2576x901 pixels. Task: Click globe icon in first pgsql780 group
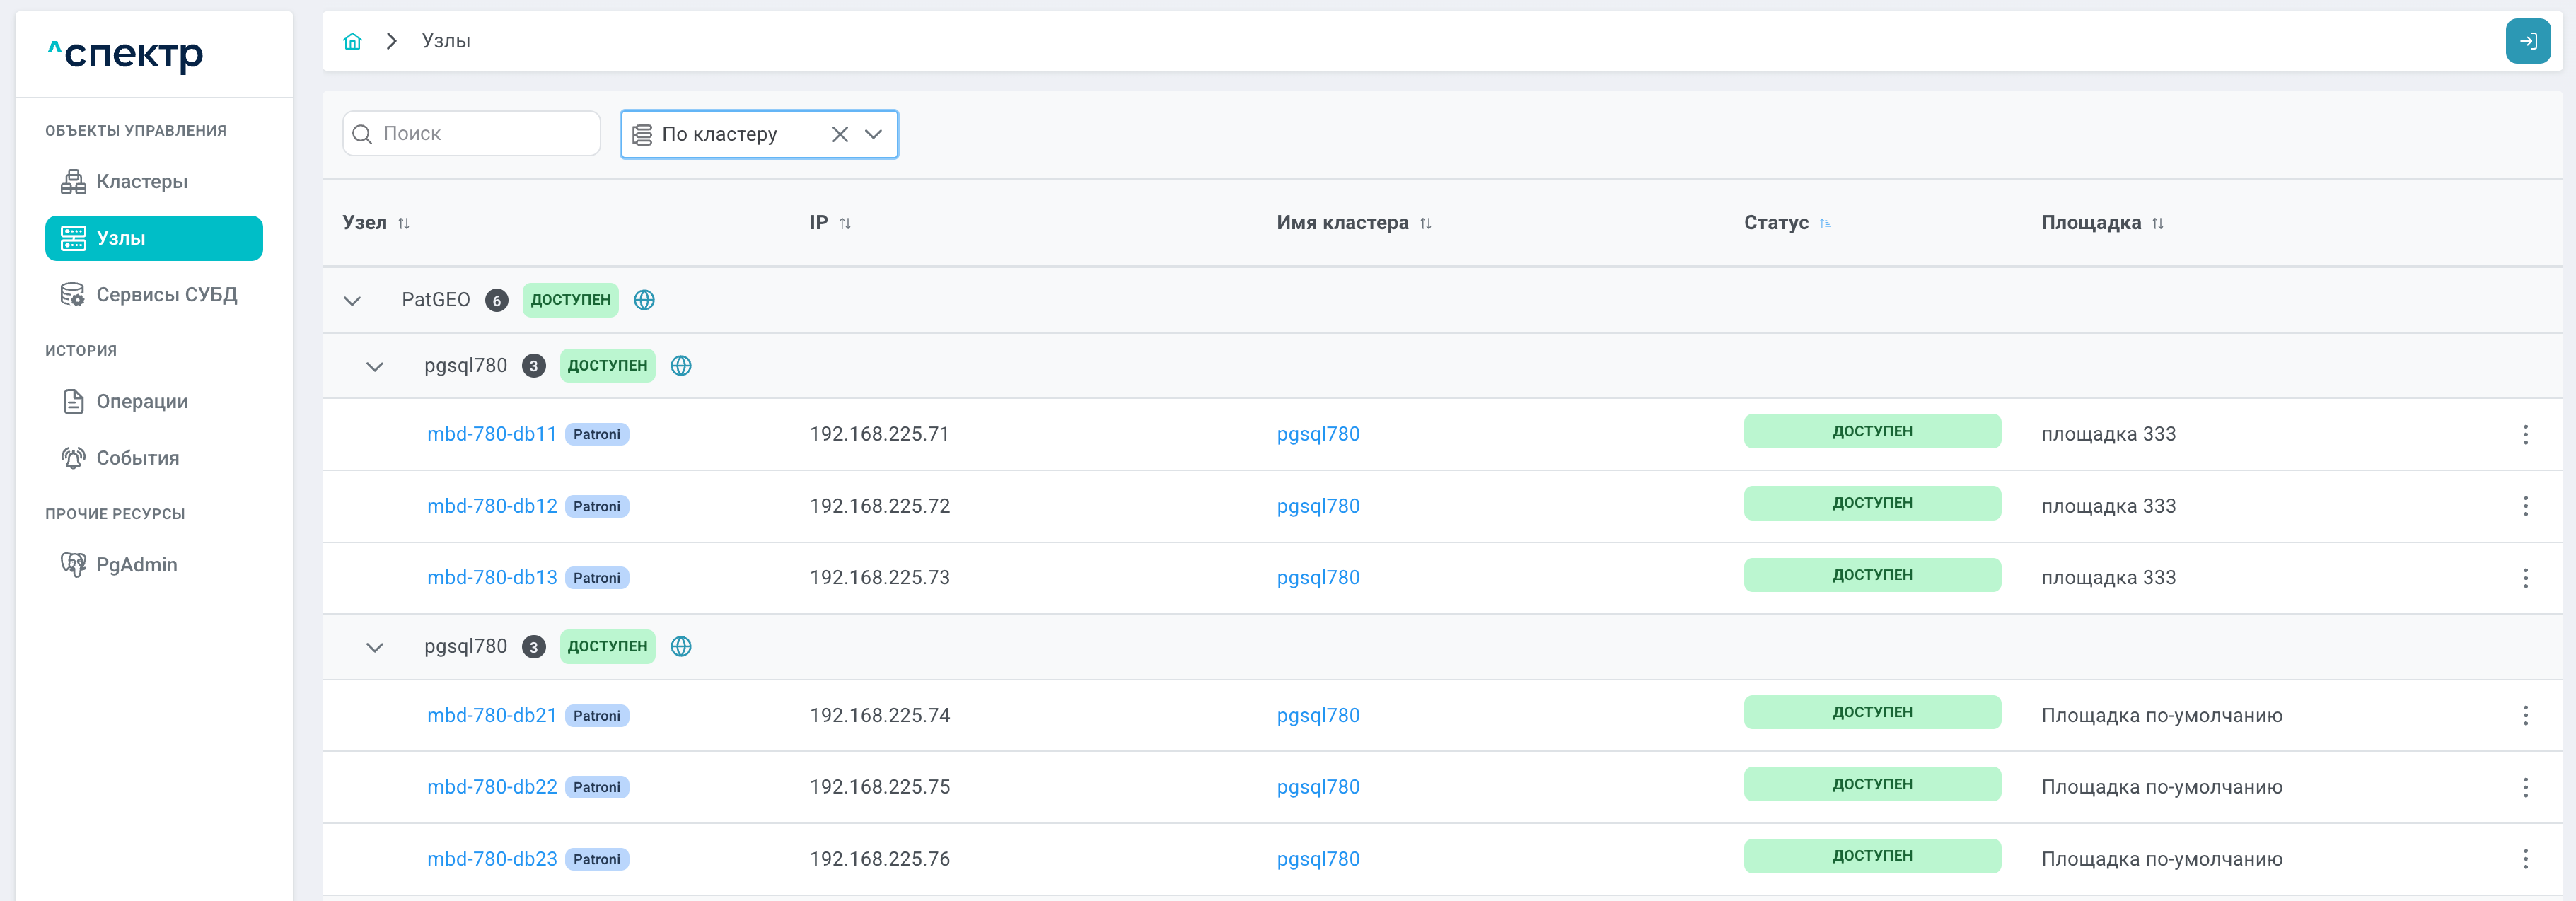coord(681,366)
